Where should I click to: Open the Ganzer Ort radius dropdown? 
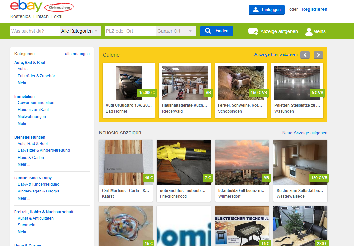pos(176,31)
